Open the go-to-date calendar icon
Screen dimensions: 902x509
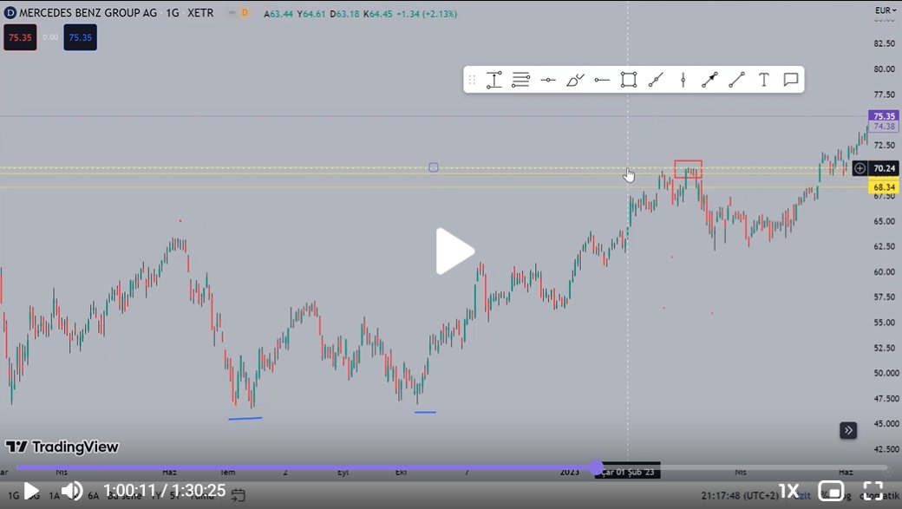238,494
